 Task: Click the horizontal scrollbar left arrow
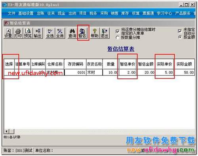click(6, 131)
